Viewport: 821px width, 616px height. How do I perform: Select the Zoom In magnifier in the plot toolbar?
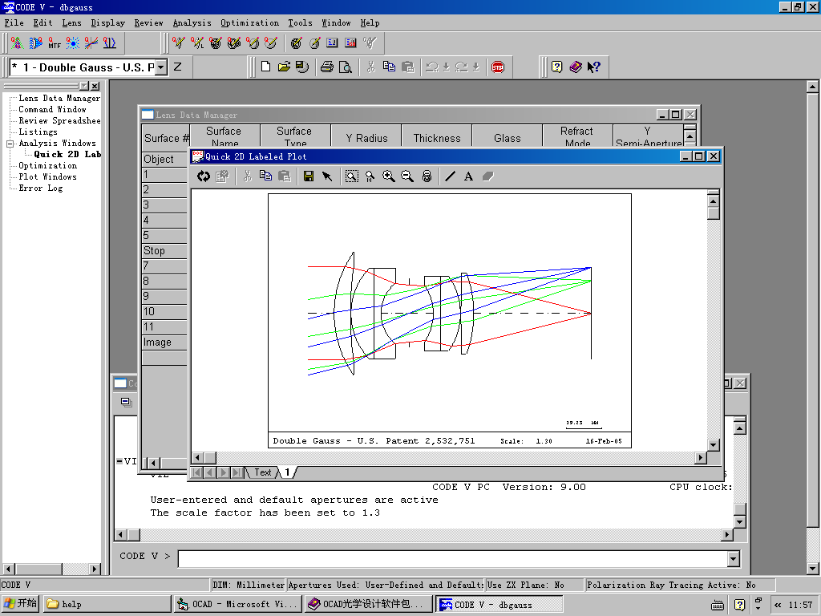coord(389,176)
